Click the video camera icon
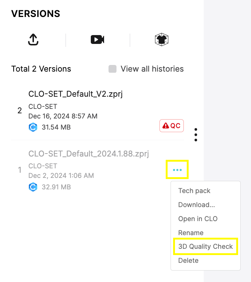The width and height of the screenshot is (251, 282). click(97, 39)
